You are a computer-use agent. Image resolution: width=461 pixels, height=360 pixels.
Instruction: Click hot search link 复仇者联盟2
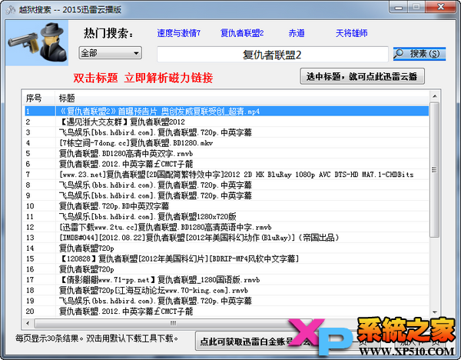(x=242, y=33)
